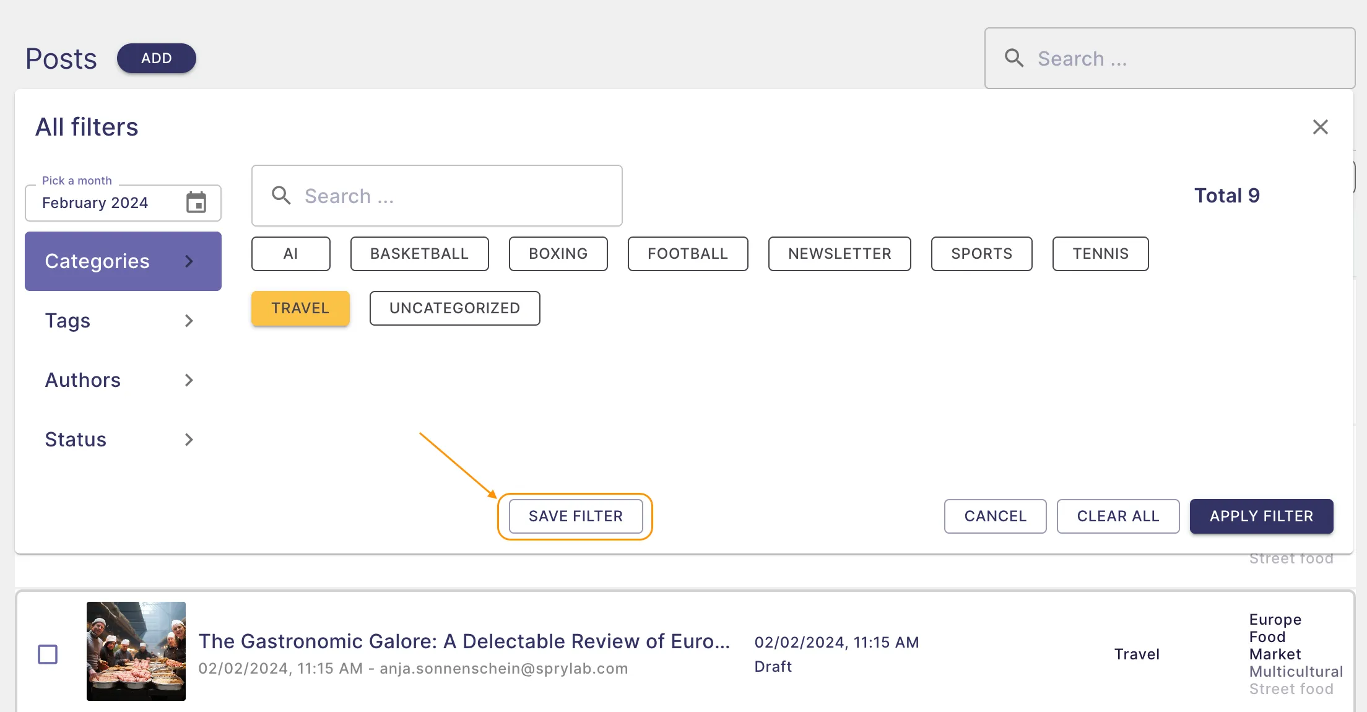Image resolution: width=1367 pixels, height=712 pixels.
Task: Toggle the SPORTS category chip
Action: click(982, 254)
